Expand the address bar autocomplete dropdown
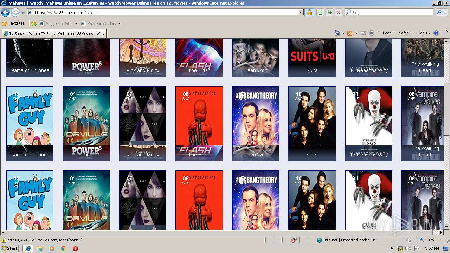Image resolution: width=450 pixels, height=253 pixels. 301,13
